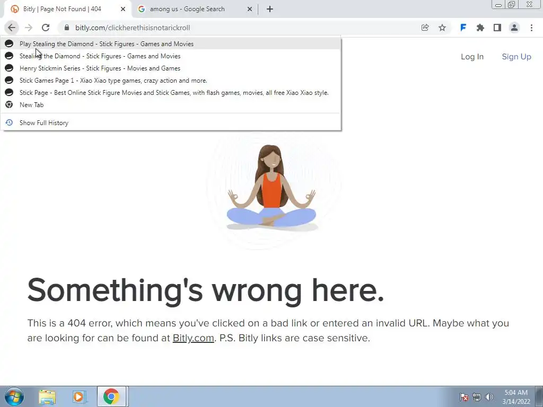Open the Bitly.com link in error text
Viewport: 543px width, 407px height.
[193, 338]
